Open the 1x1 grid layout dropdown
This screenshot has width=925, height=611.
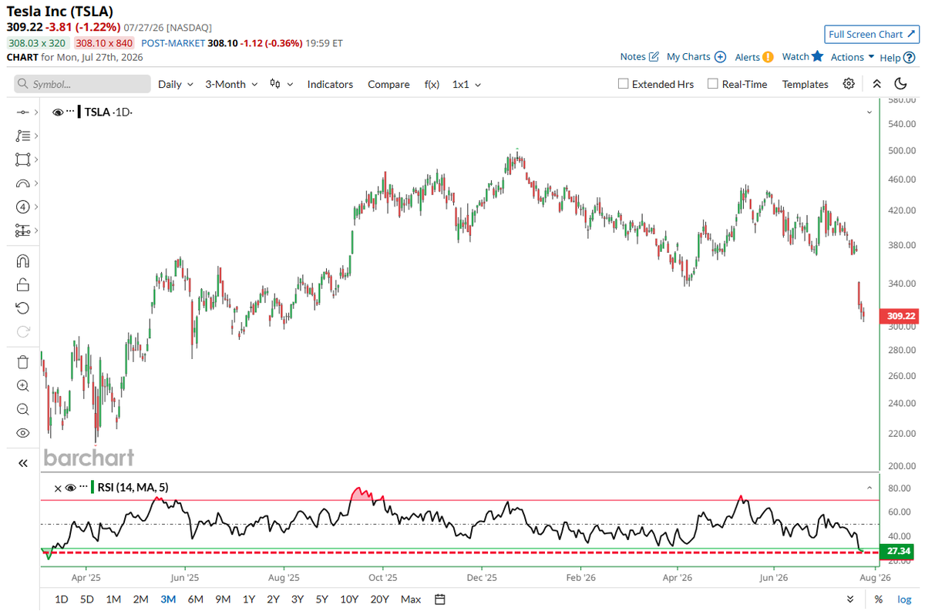[x=466, y=84]
